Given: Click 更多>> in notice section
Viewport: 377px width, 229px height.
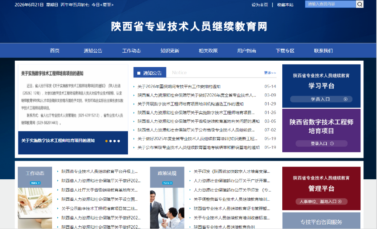Looking at the screenshot, I should pyautogui.click(x=270, y=73).
